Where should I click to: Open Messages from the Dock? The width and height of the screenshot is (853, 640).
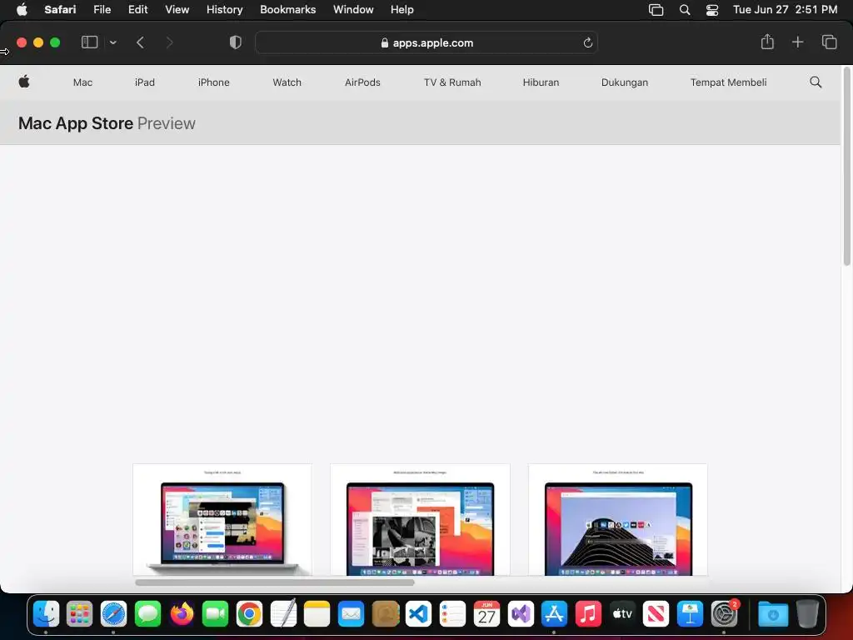click(147, 614)
